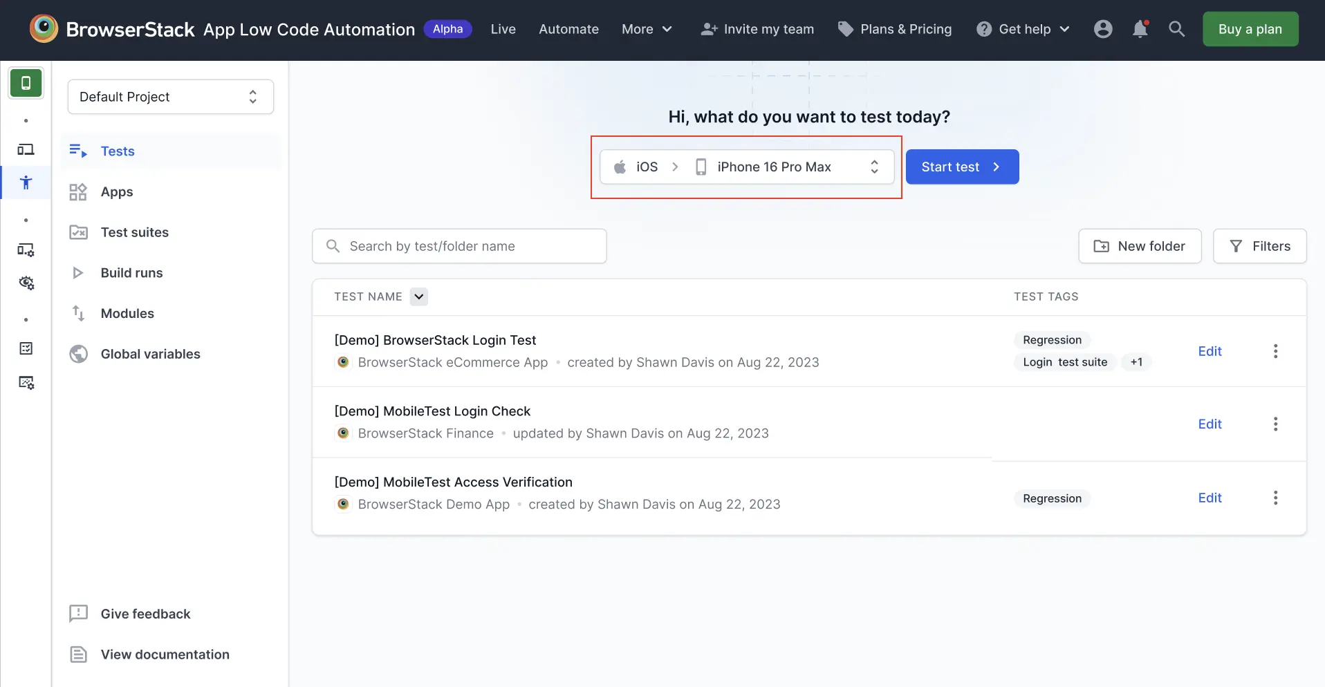The image size is (1325, 687).
Task: Open the image settings icon in sidebar
Action: pos(26,383)
